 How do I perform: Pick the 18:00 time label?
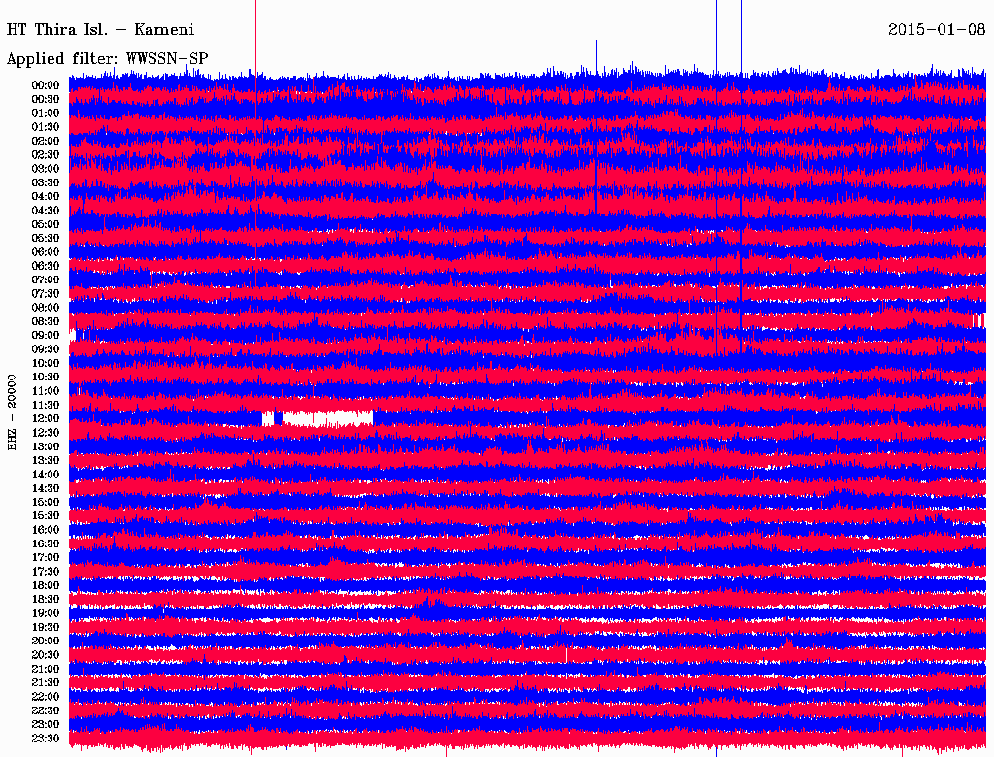(46, 585)
